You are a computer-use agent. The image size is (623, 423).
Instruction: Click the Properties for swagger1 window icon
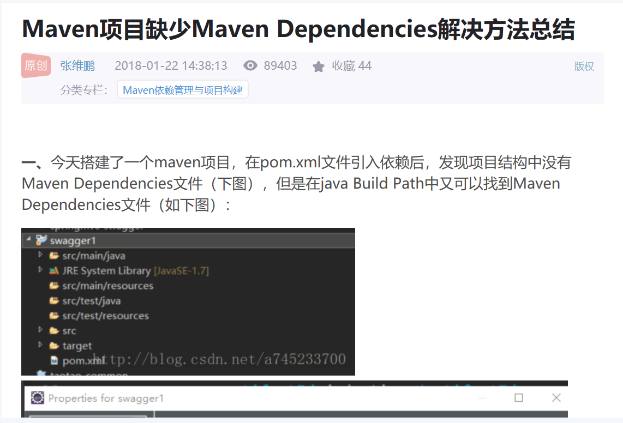38,397
